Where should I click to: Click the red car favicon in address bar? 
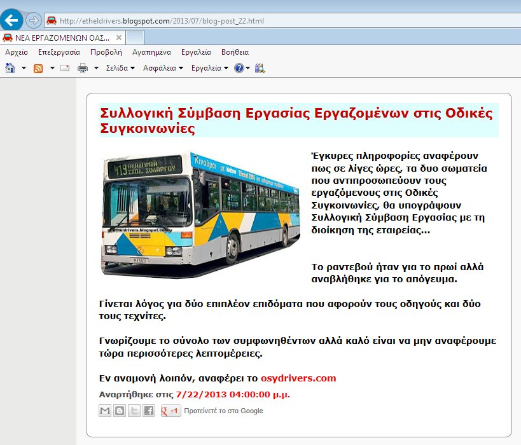point(52,20)
